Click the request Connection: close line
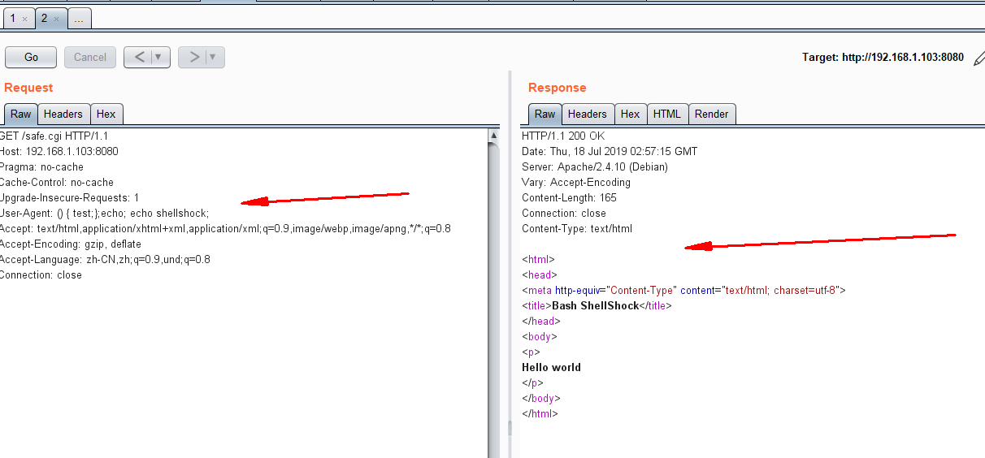 tap(41, 275)
